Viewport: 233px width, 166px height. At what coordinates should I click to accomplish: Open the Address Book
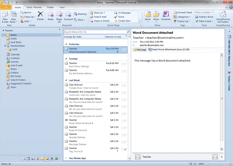pyautogui.click(x=204, y=17)
